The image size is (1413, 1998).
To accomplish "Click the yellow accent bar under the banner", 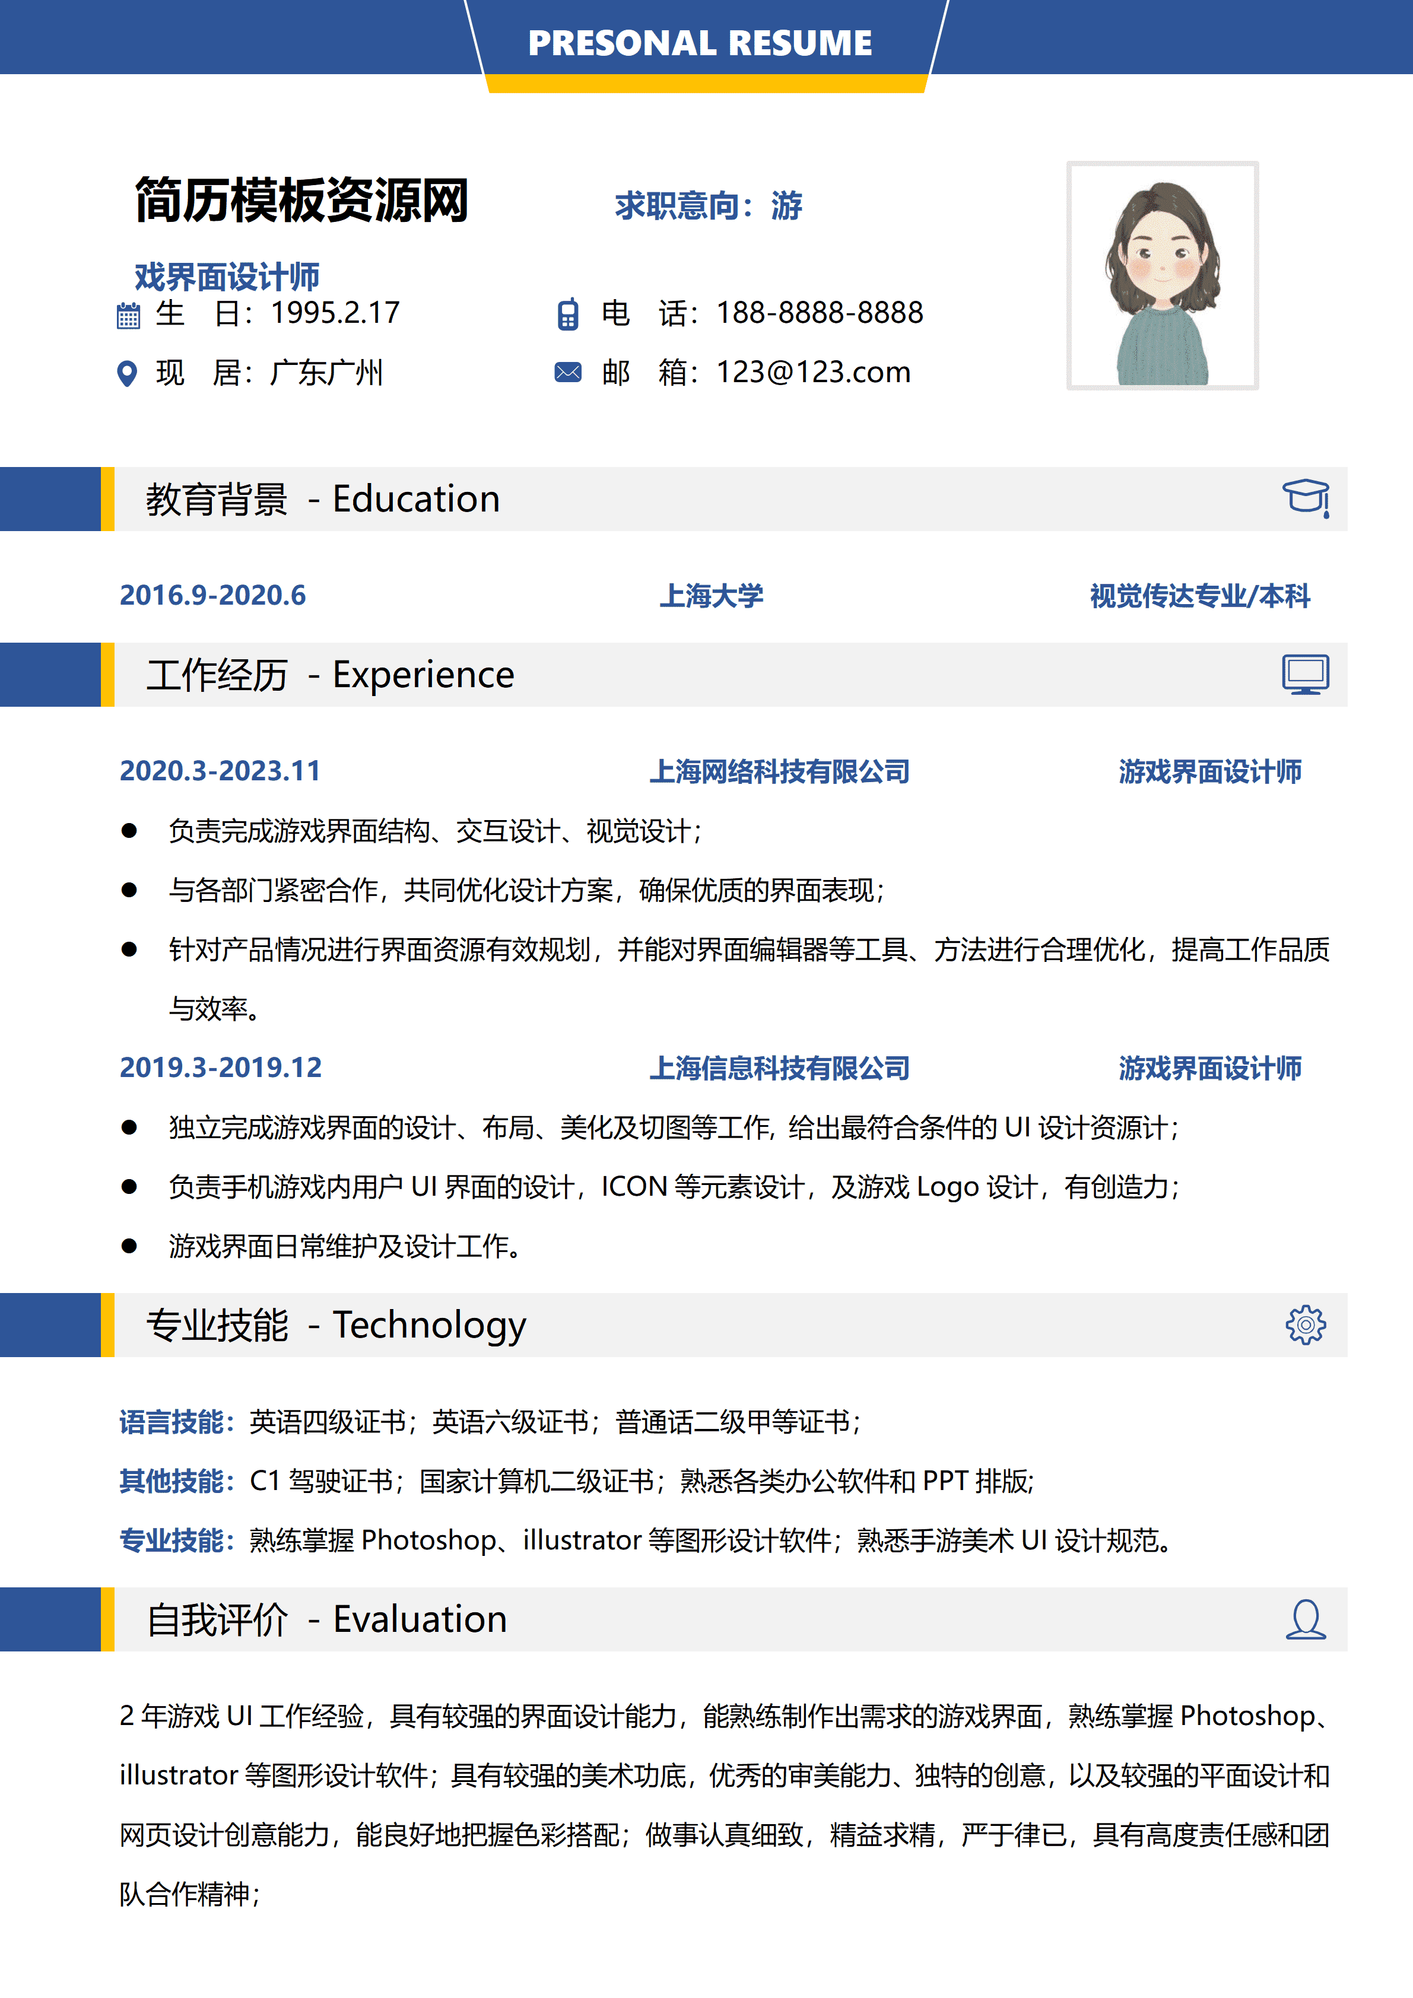I will [705, 84].
